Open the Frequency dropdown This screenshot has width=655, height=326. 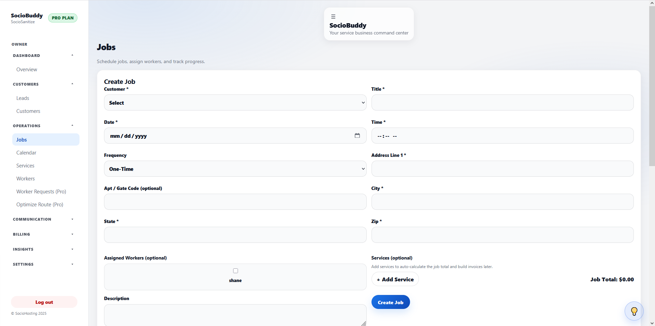[235, 169]
